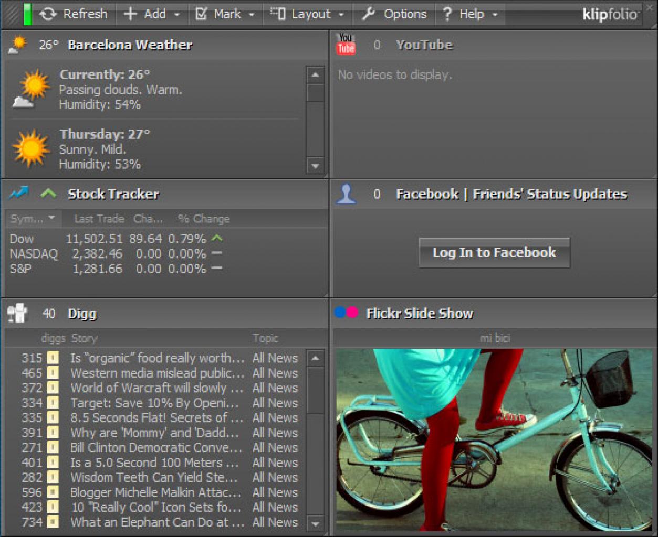Click the YouTube logo icon

coord(346,44)
